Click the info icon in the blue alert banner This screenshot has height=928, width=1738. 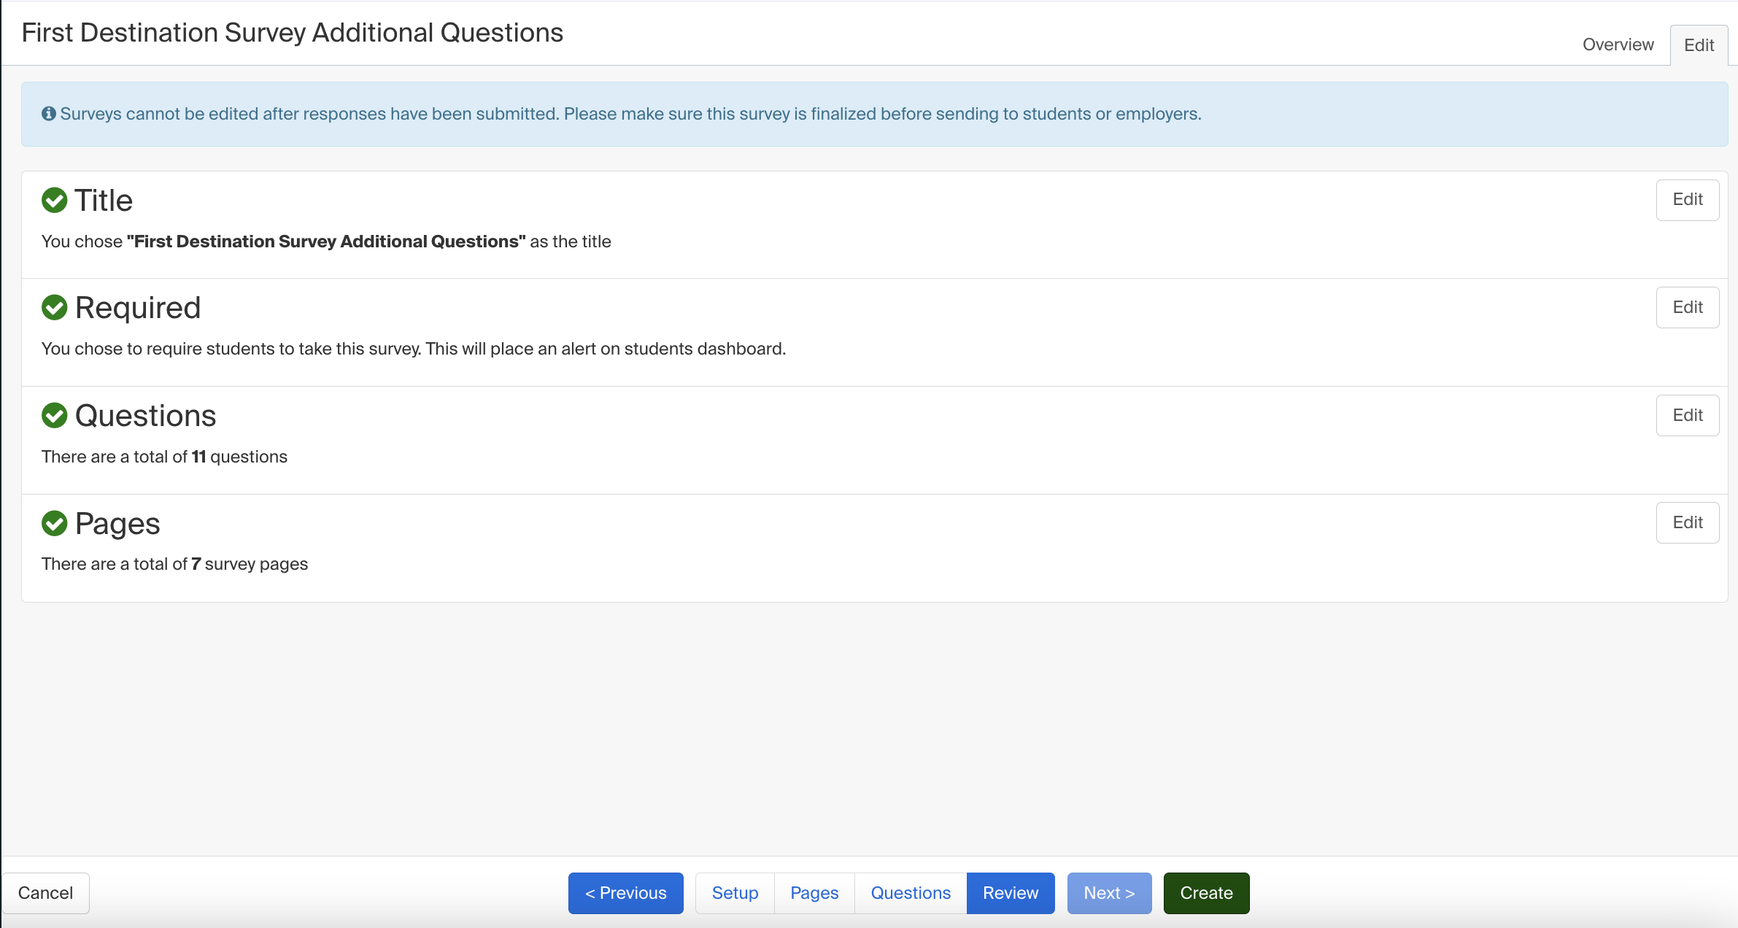[48, 113]
